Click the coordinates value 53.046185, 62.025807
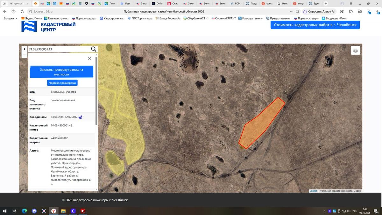 [x=64, y=117]
